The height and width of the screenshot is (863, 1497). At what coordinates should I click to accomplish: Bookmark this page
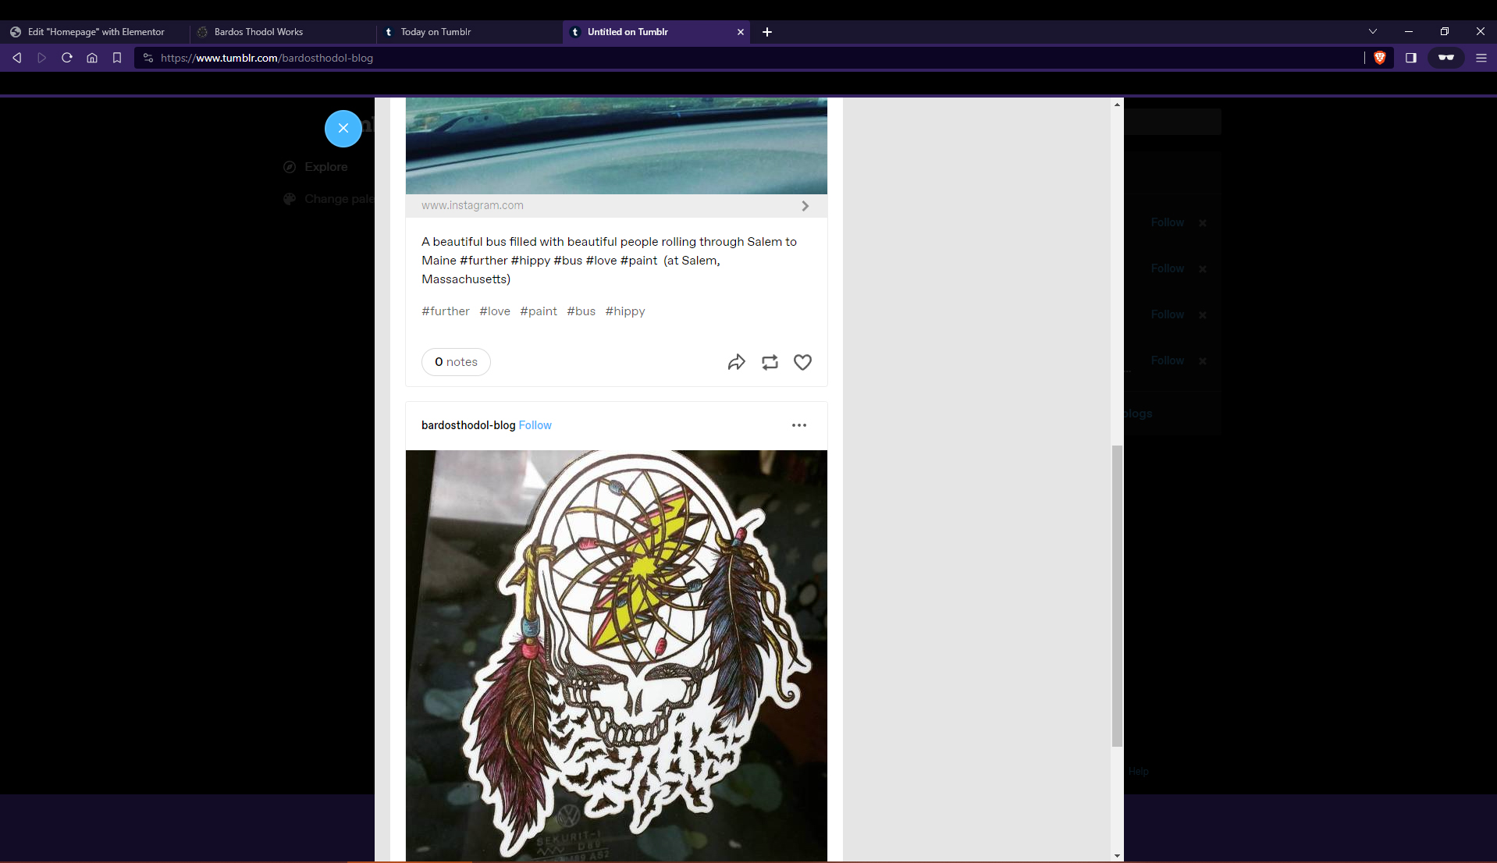pyautogui.click(x=117, y=58)
